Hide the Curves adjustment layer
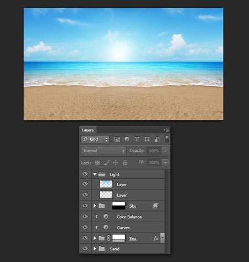 (85, 227)
